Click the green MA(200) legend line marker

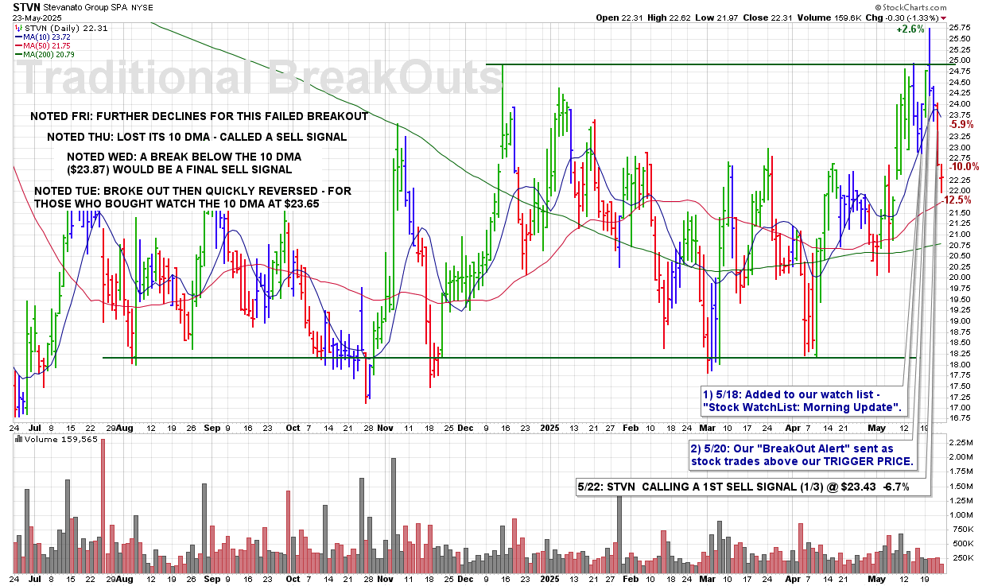[20, 55]
